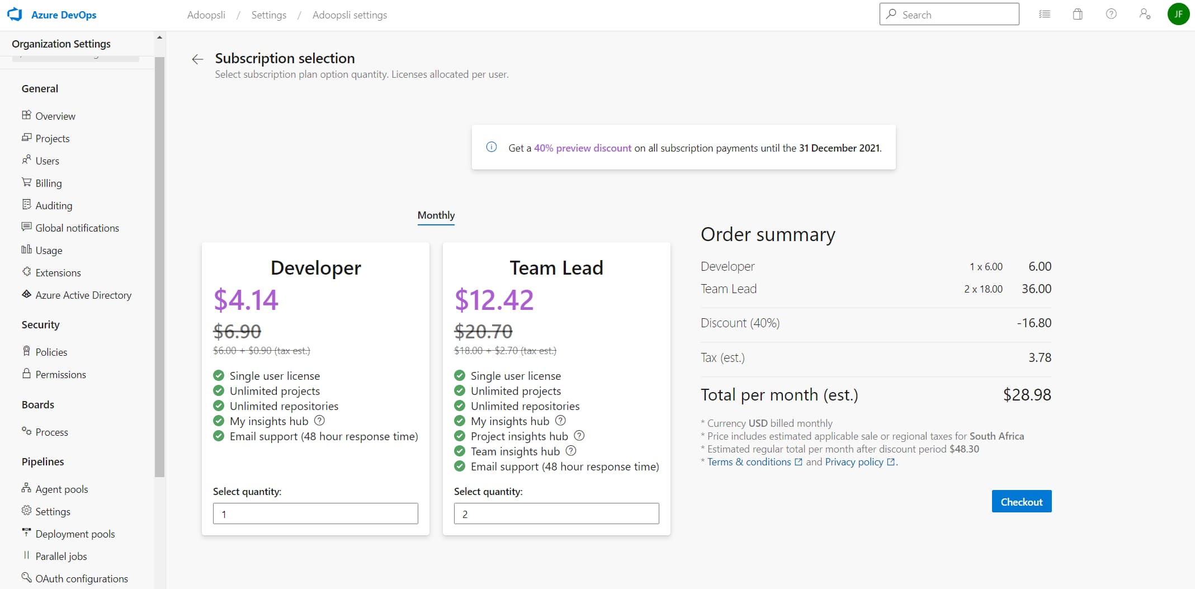Screen dimensions: 1195x589
Task: Click the sidebar vertical scrollbar thumb
Action: click(x=159, y=267)
